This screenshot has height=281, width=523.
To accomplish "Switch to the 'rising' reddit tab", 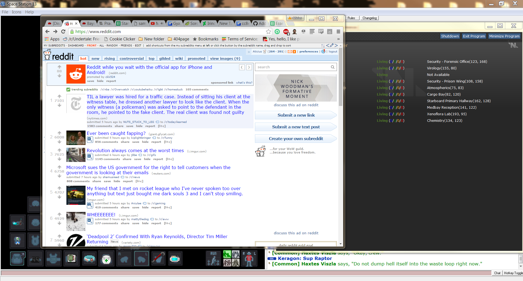I will tap(110, 58).
